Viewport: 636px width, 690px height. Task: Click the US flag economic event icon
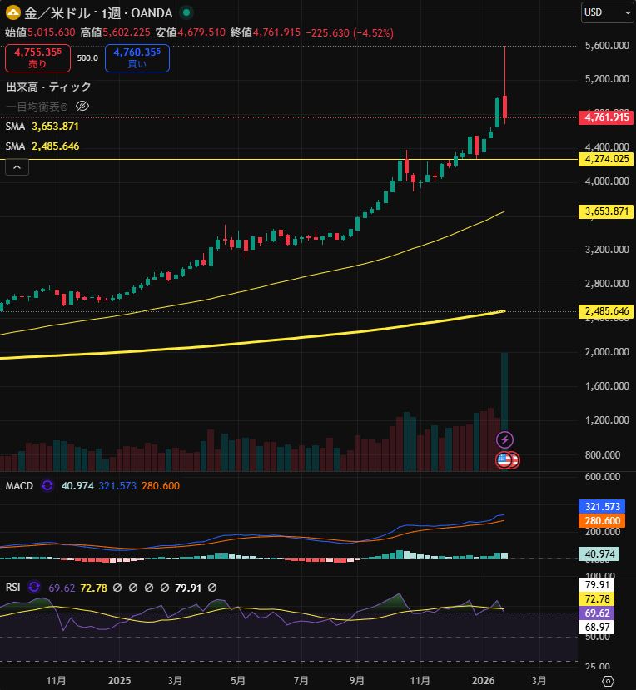point(504,459)
